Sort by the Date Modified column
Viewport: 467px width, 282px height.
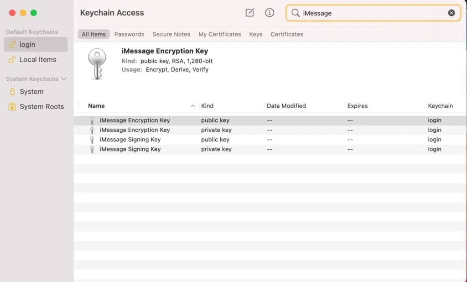point(286,106)
